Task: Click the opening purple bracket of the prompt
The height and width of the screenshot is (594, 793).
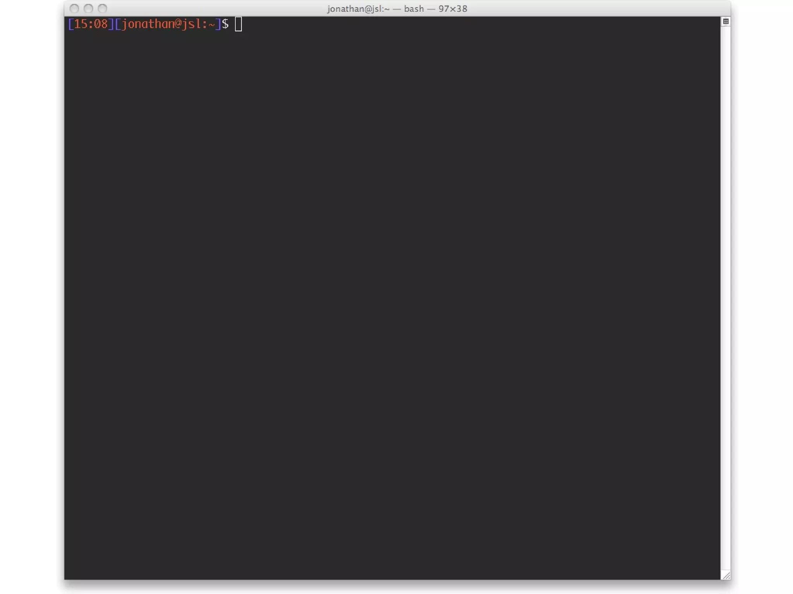Action: point(70,24)
